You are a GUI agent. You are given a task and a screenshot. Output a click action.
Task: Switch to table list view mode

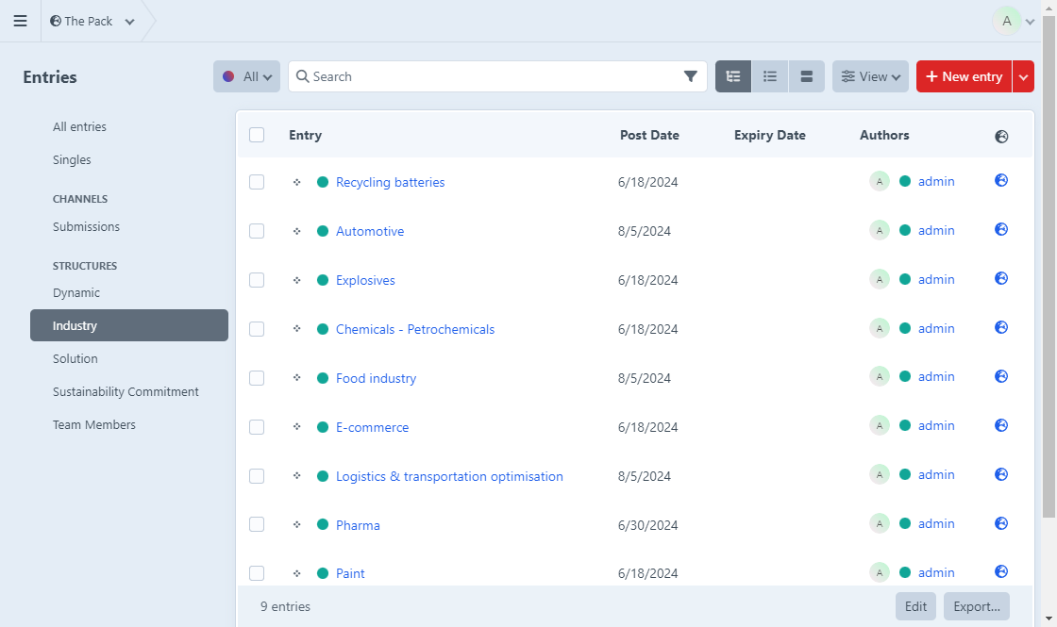pos(770,76)
